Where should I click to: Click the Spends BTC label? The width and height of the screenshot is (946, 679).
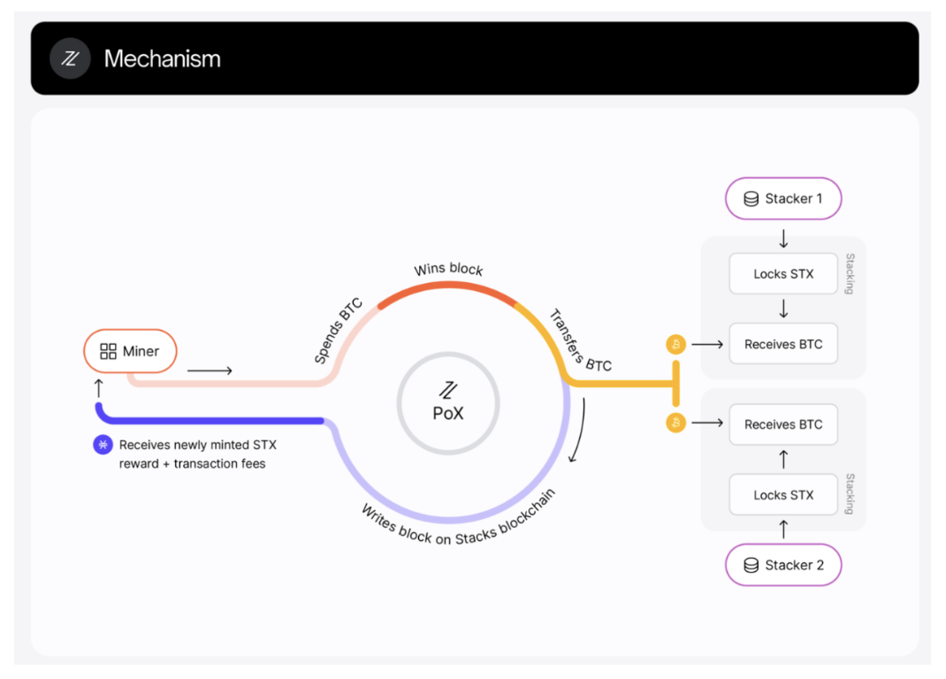pyautogui.click(x=338, y=332)
